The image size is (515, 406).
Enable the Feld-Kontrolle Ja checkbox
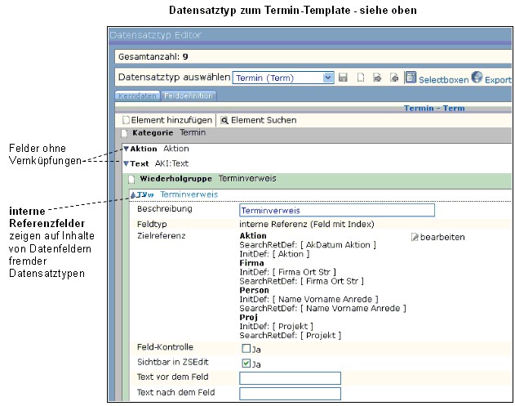click(246, 348)
